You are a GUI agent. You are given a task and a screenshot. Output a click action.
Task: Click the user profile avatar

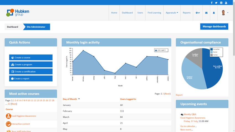[223, 13]
